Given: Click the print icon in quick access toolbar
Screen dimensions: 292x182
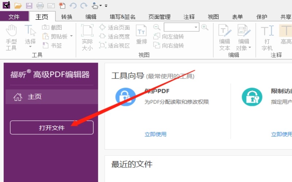Looking at the screenshot, I should (40, 5).
